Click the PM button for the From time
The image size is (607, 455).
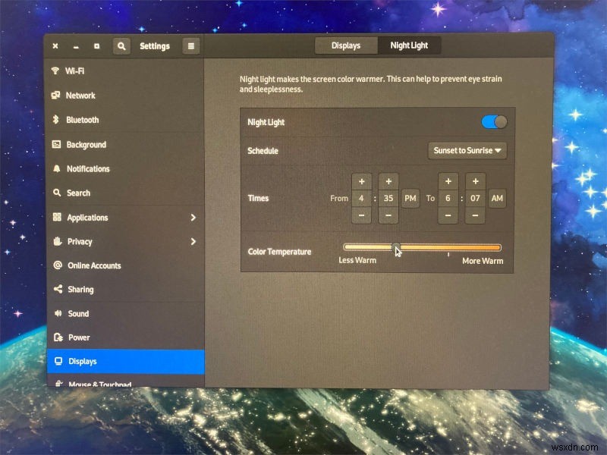pos(410,198)
